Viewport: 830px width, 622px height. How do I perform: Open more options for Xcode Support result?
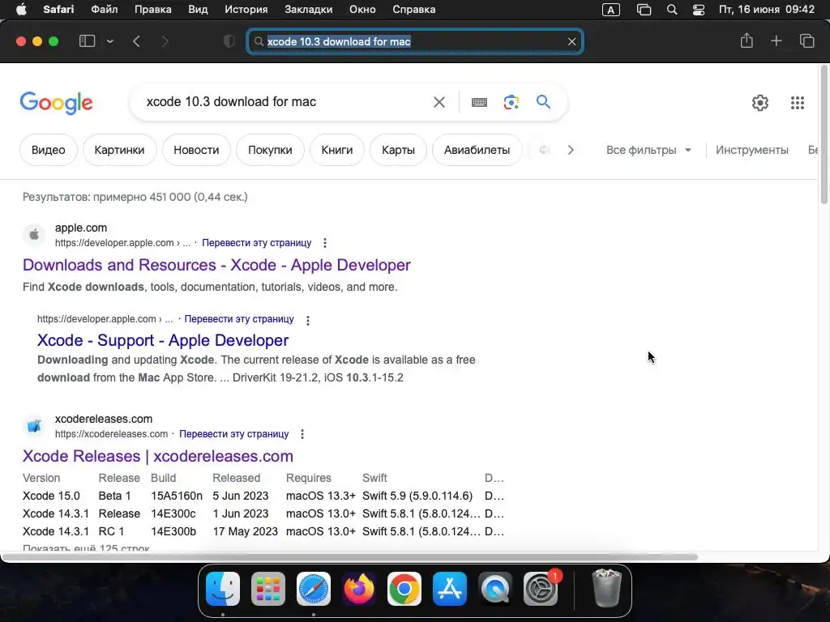[x=307, y=320]
